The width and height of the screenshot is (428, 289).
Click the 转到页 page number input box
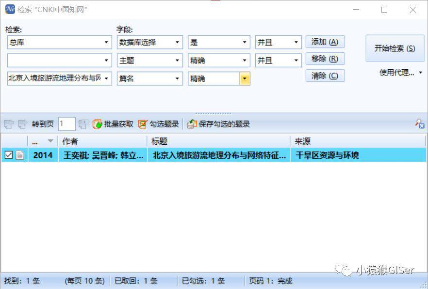(66, 124)
